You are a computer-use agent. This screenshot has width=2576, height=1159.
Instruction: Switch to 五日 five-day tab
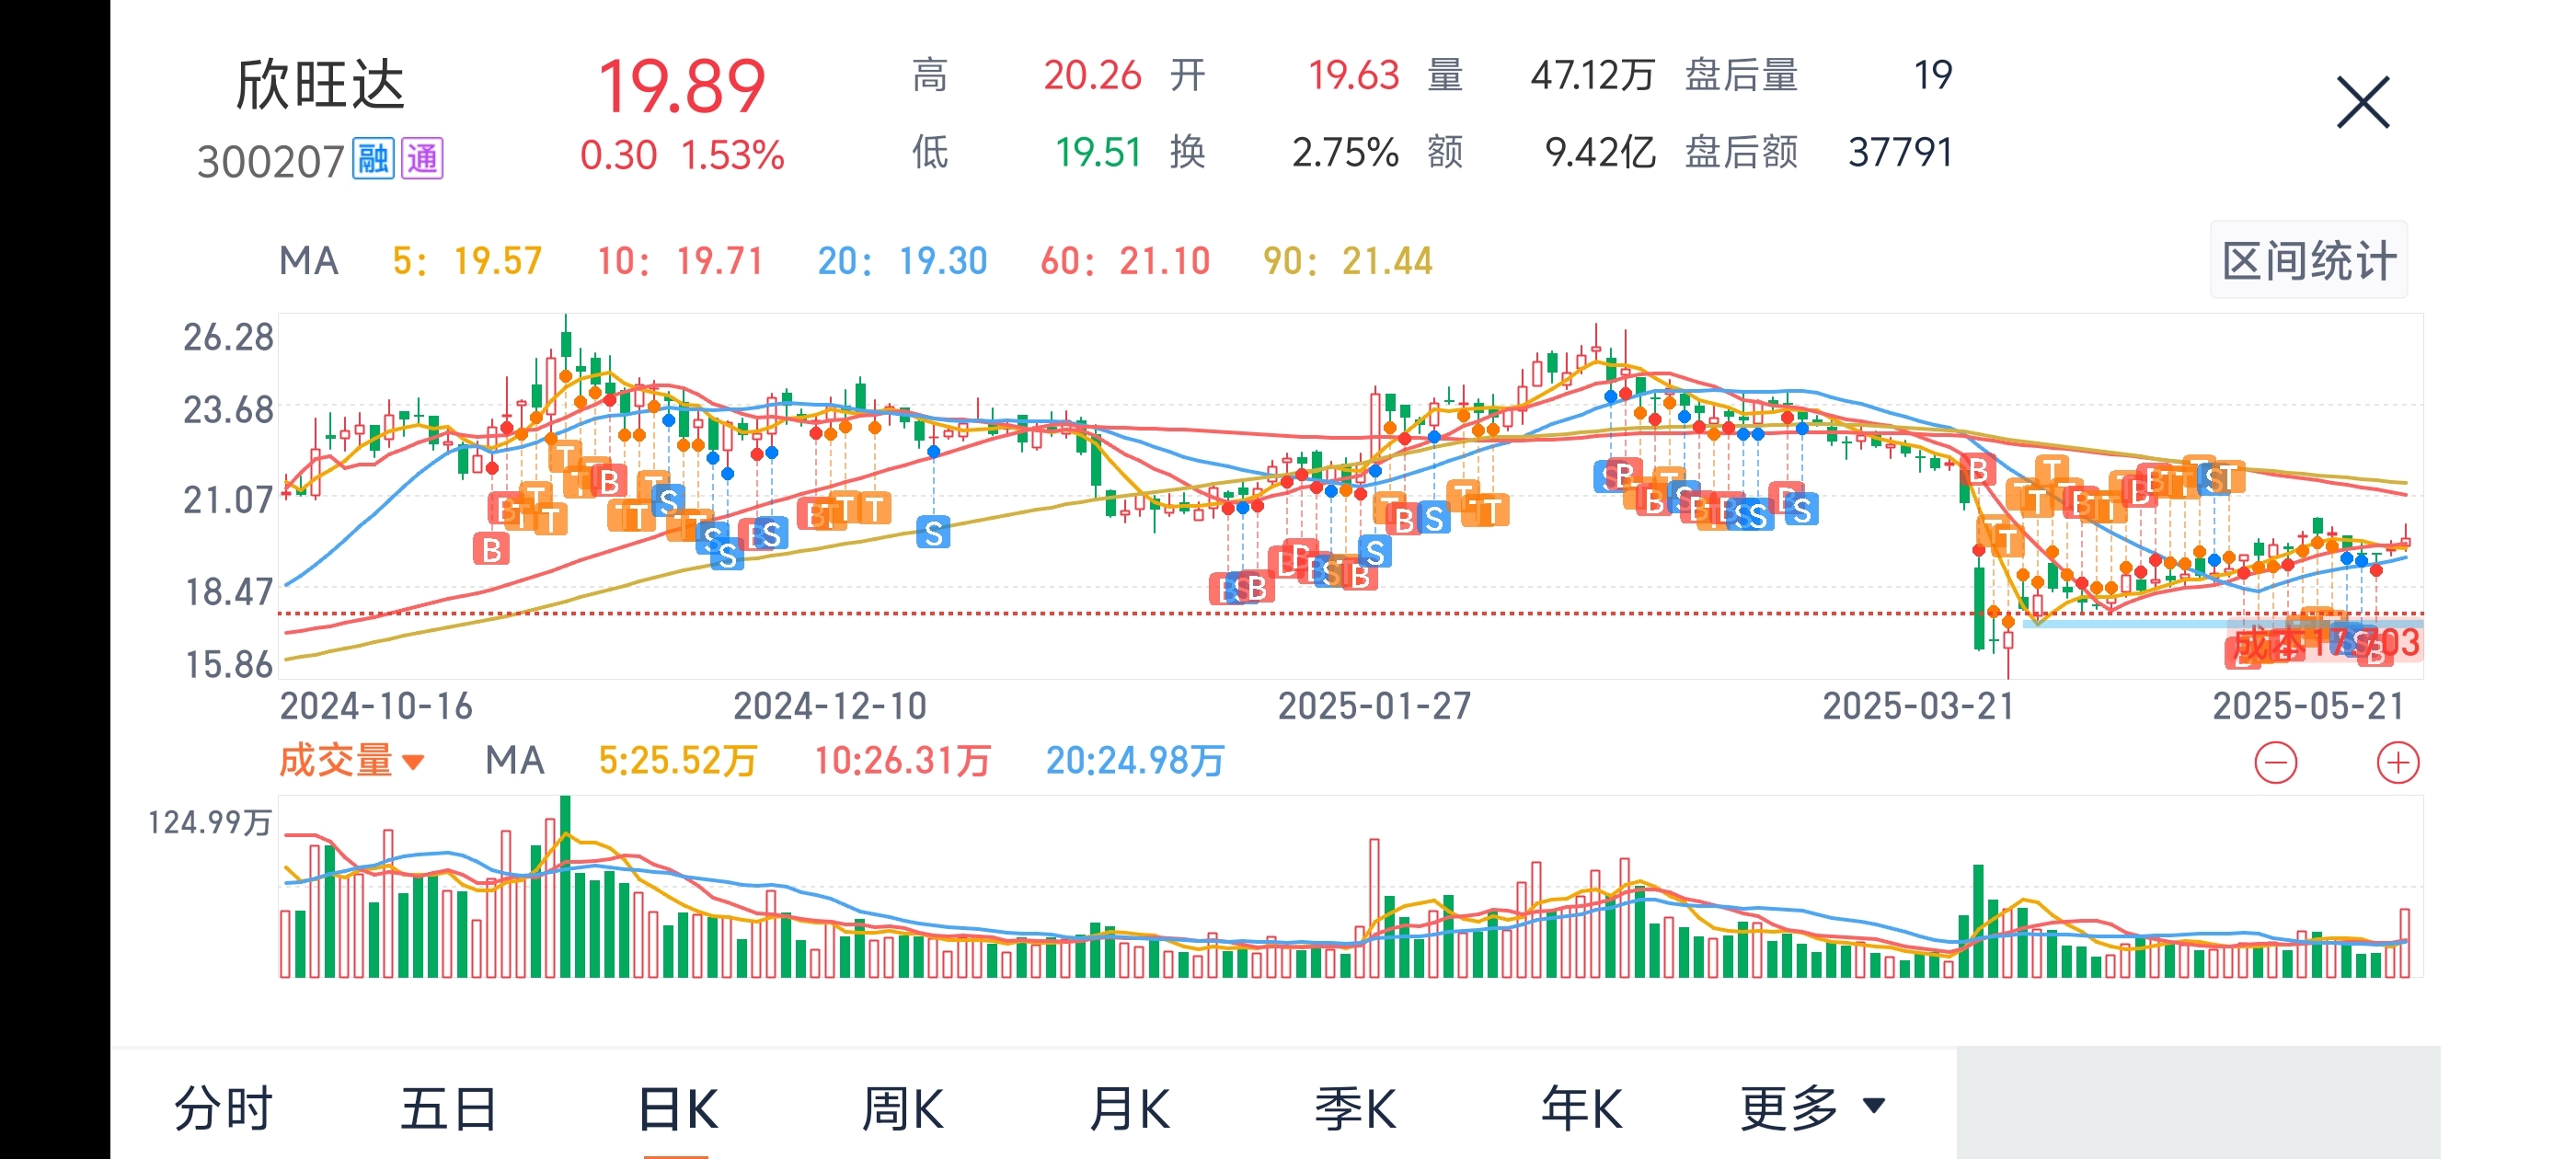tap(449, 1107)
